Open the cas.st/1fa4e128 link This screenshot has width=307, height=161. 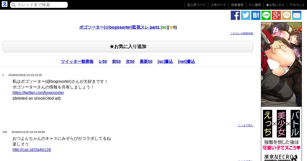point(32,150)
